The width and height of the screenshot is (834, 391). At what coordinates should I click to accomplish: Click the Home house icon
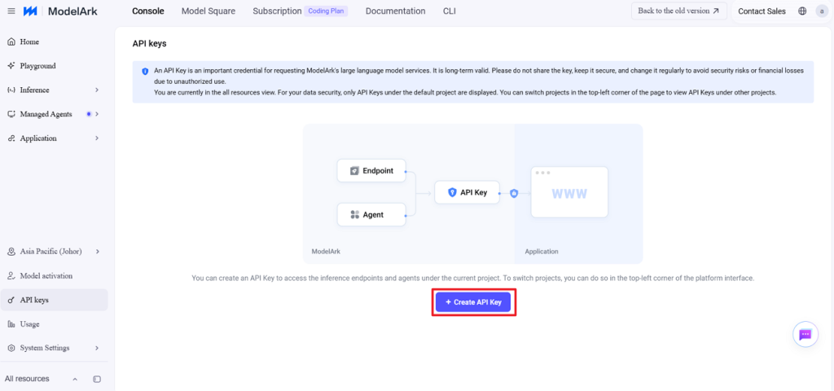click(x=11, y=42)
